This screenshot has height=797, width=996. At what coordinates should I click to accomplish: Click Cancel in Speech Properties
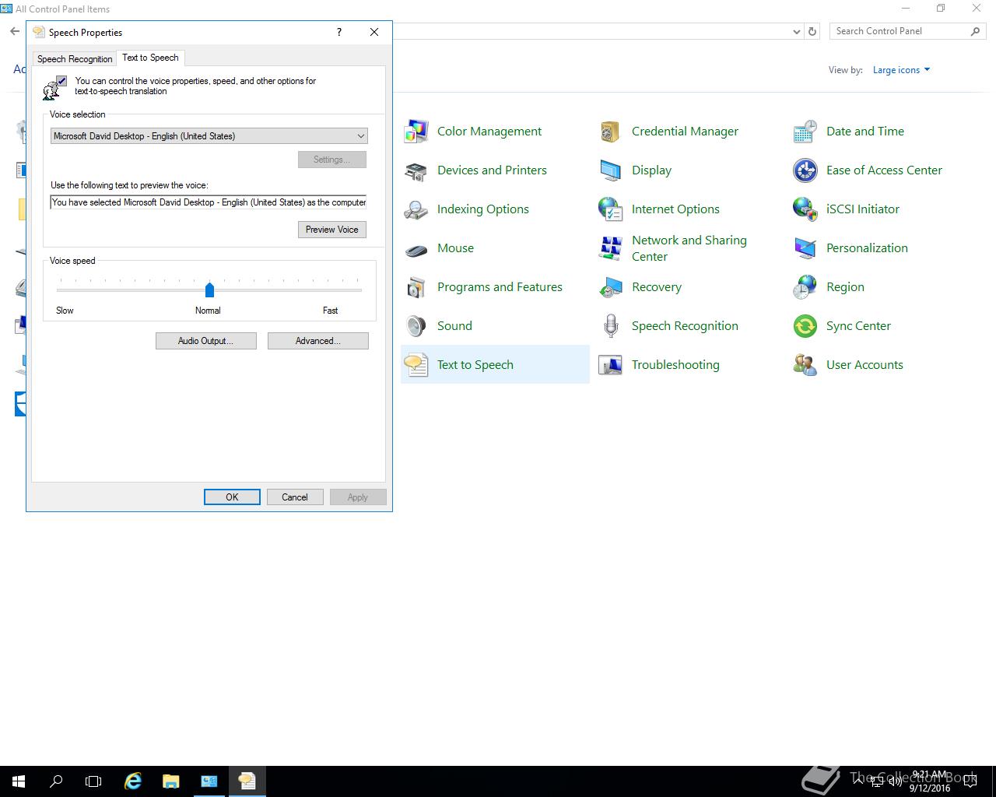click(295, 497)
